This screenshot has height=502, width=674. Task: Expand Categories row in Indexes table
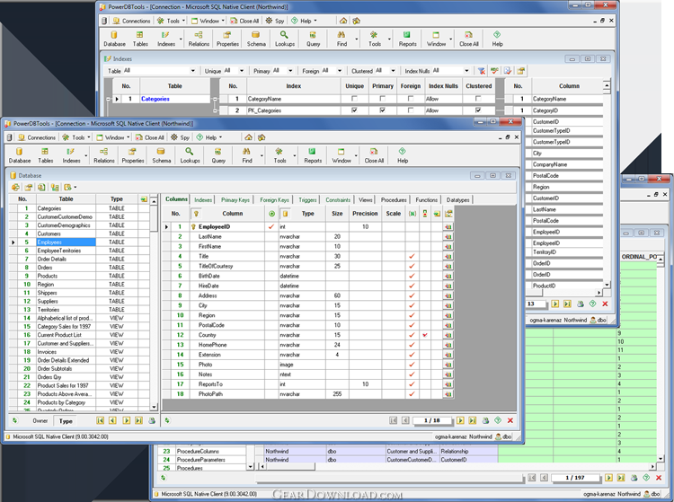coord(109,99)
